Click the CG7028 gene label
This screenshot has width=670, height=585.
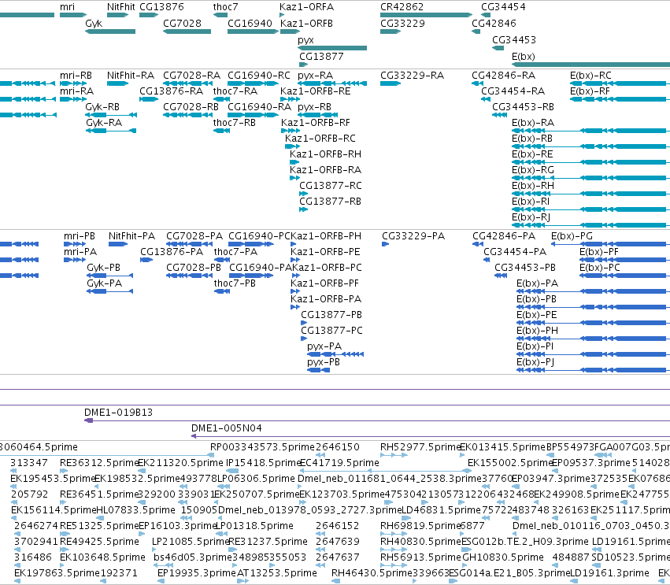click(x=182, y=24)
